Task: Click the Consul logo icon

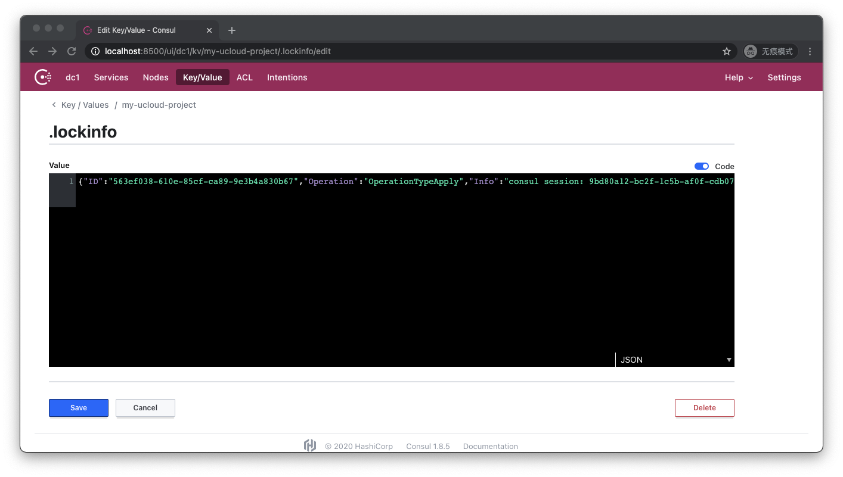Action: tap(42, 77)
